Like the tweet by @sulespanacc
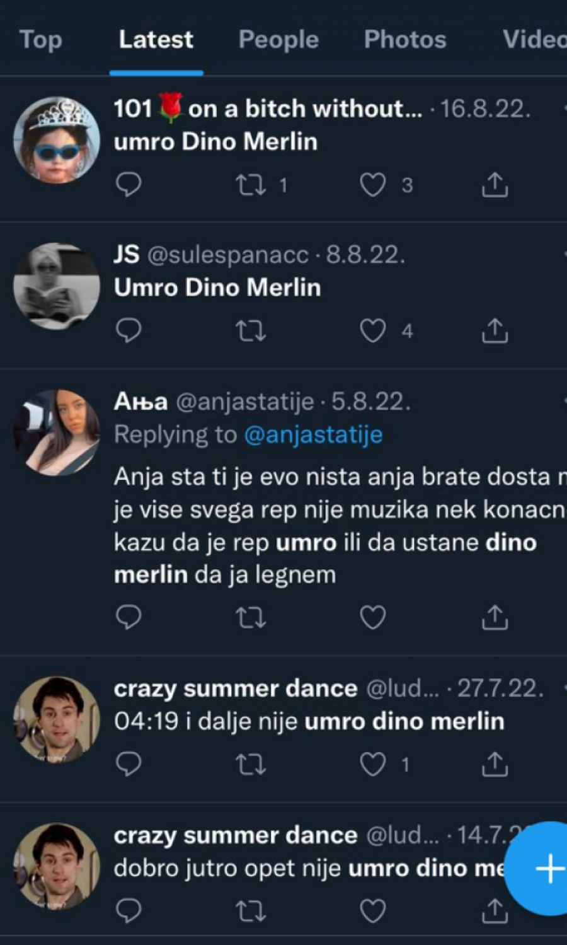Viewport: 567px width, 945px height. click(x=372, y=331)
